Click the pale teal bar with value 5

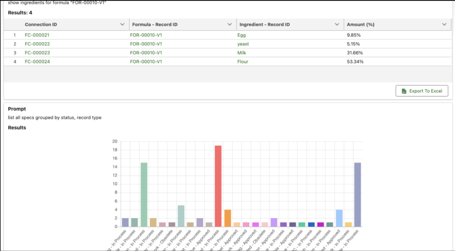(181, 216)
